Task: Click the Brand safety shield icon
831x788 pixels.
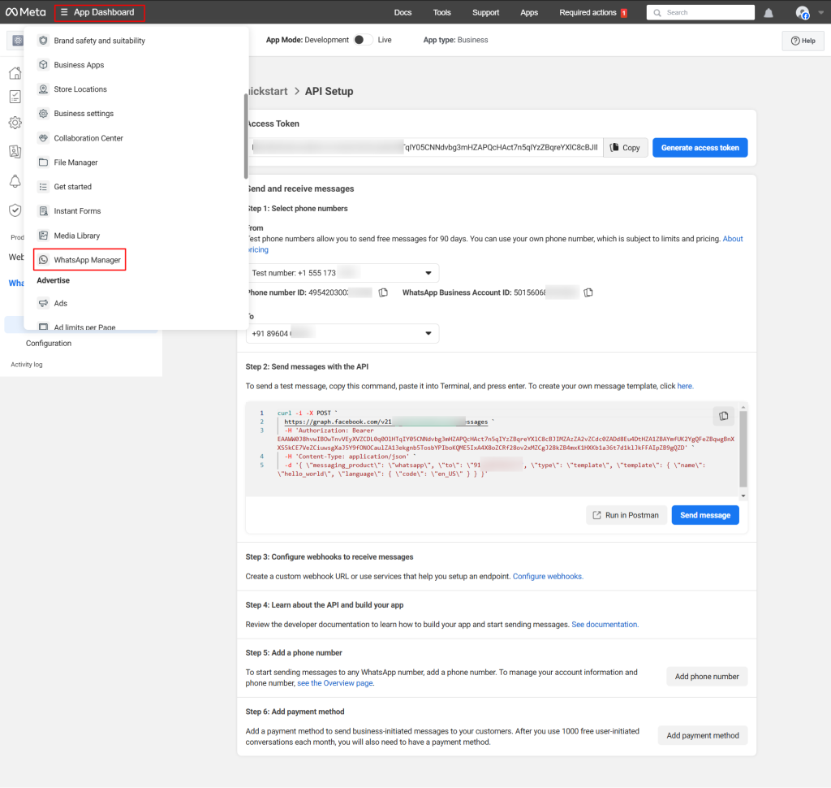Action: click(44, 41)
